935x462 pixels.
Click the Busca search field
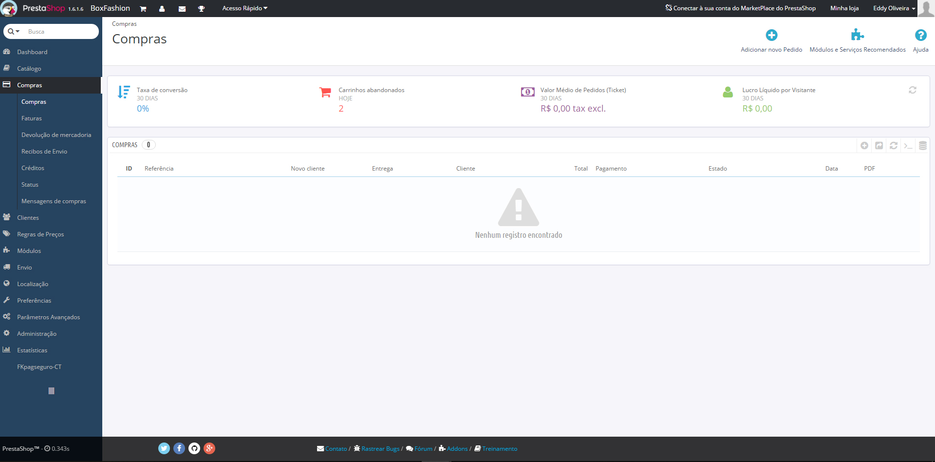pyautogui.click(x=61, y=31)
